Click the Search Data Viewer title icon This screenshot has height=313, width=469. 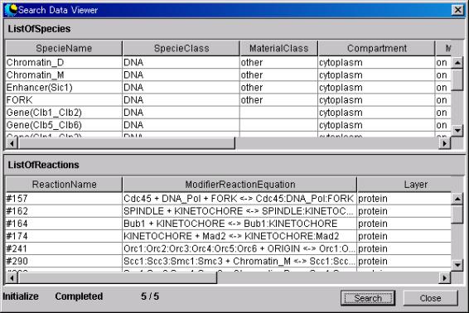click(11, 10)
